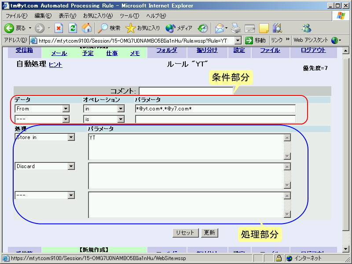Open the ファイル menu in menu bar

(x=16, y=16)
